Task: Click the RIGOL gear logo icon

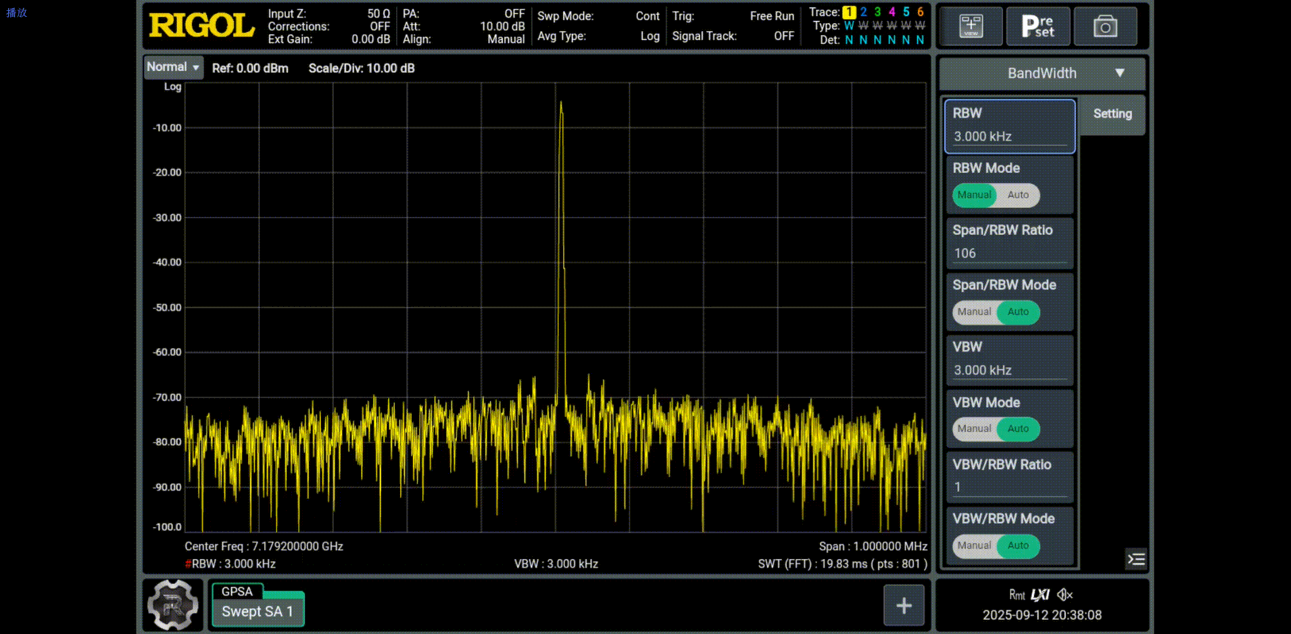Action: pyautogui.click(x=173, y=605)
